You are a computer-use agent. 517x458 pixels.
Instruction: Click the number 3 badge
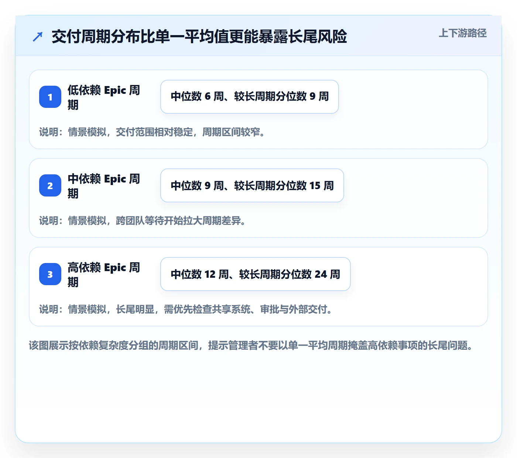[50, 274]
